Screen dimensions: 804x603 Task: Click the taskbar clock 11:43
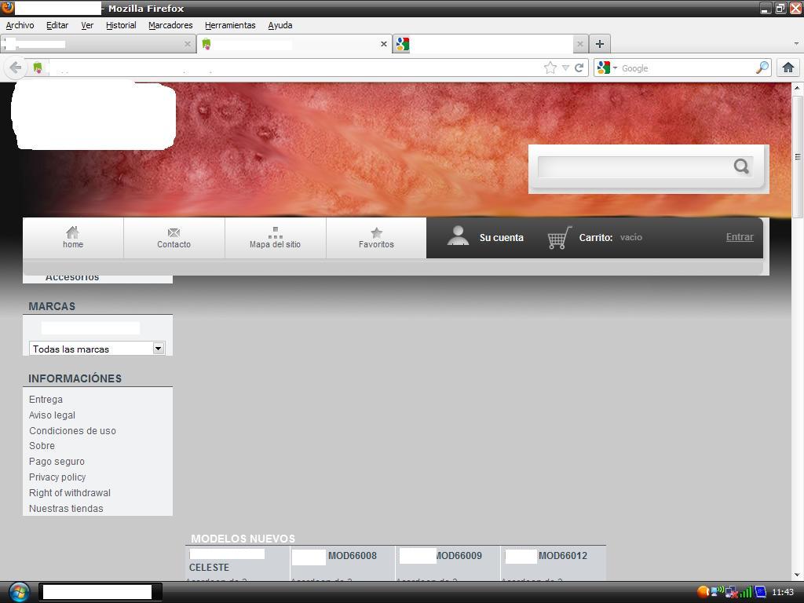coord(783,592)
